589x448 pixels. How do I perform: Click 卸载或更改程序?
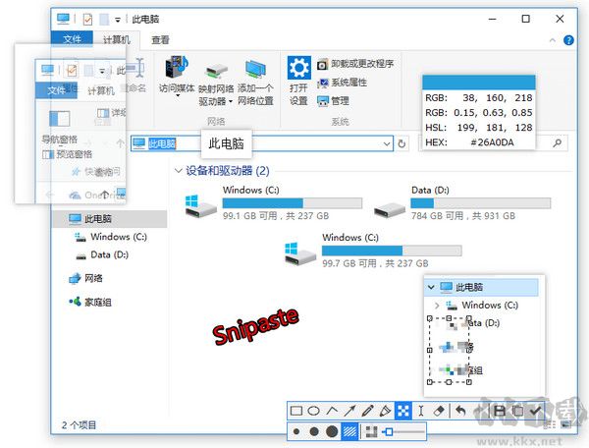355,64
